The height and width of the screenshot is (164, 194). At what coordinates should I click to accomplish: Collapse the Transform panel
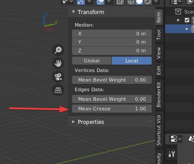pyautogui.click(x=73, y=12)
